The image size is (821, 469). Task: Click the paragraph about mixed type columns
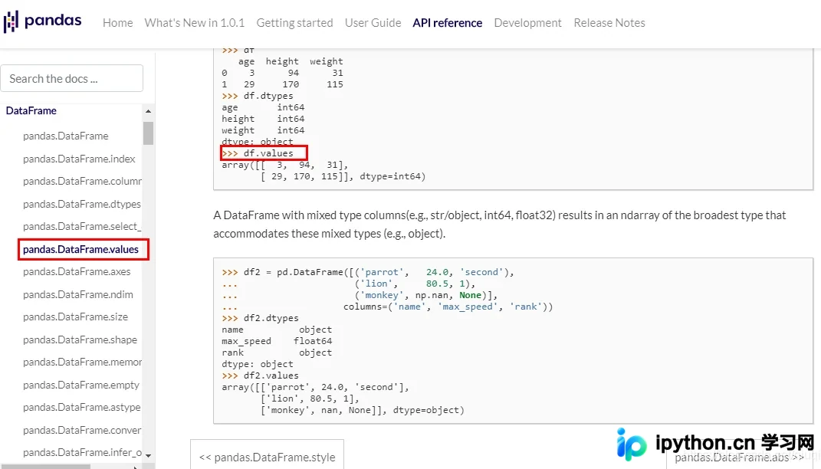500,224
